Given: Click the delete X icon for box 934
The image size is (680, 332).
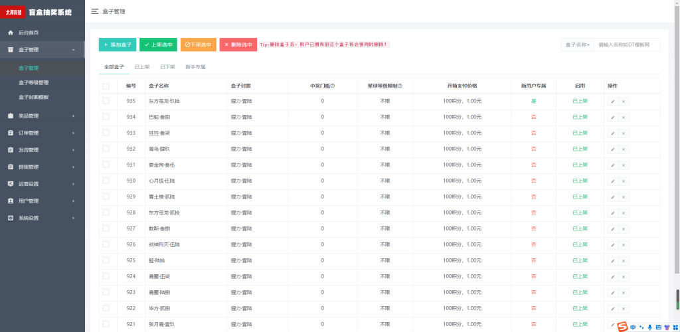Looking at the screenshot, I should click(x=624, y=117).
